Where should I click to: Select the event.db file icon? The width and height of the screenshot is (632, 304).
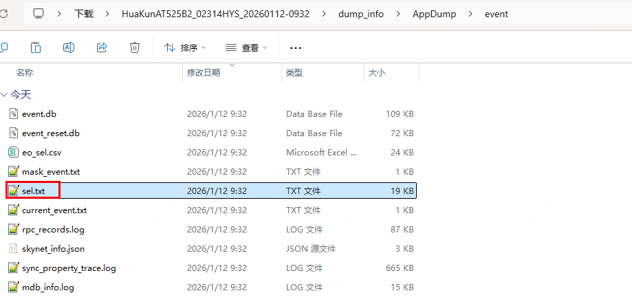(x=13, y=113)
